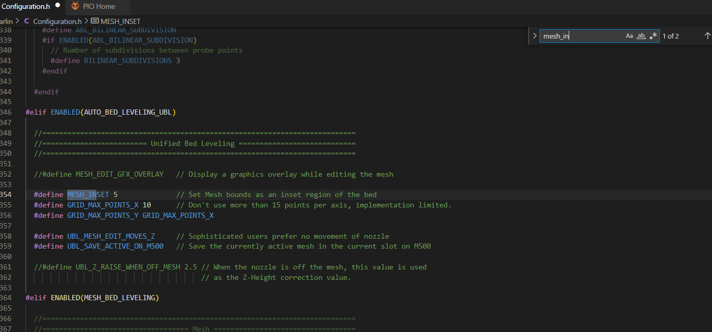Expand the Toggle Replace chevron in find widget
Viewport: 712px width, 332px height.
[x=534, y=36]
